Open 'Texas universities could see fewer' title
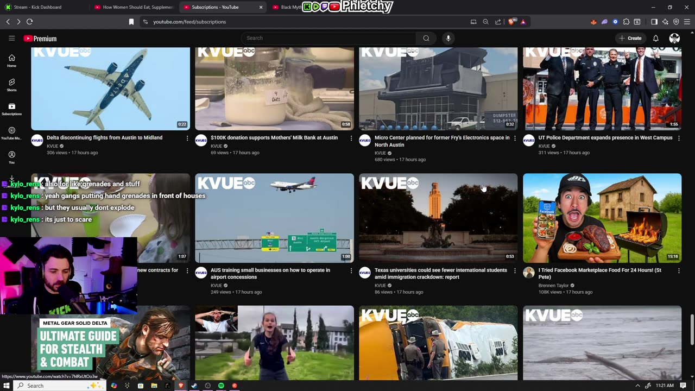The width and height of the screenshot is (695, 391). [x=441, y=274]
